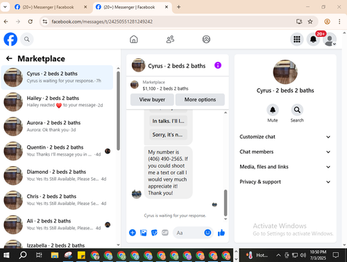Open File Explorer from taskbar
This screenshot has height=262, width=347.
click(55, 255)
